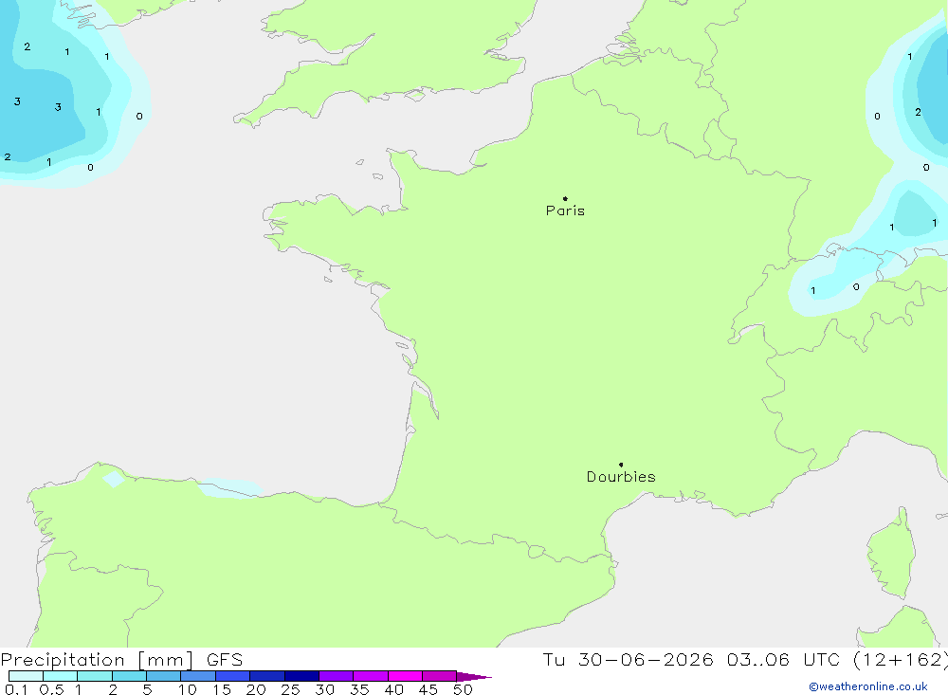Click the 25 legend scale label

(x=290, y=689)
